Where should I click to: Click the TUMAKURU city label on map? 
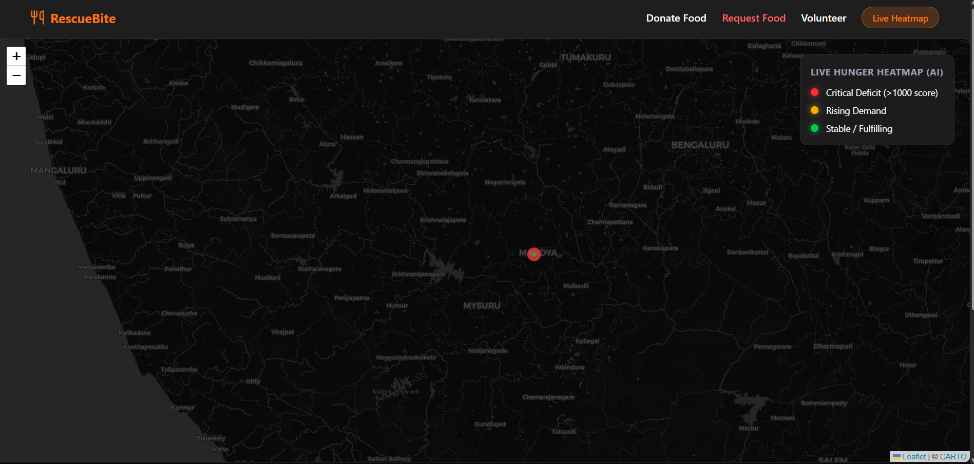tap(586, 57)
